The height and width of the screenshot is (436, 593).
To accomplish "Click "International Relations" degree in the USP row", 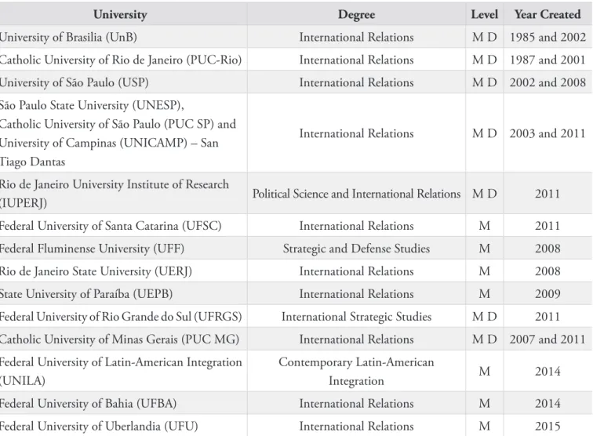I will 357,82.
